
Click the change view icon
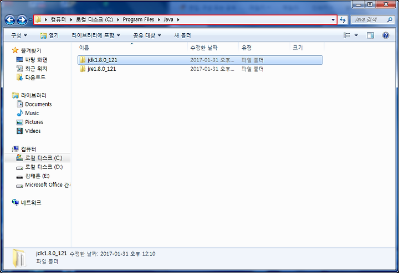point(347,35)
